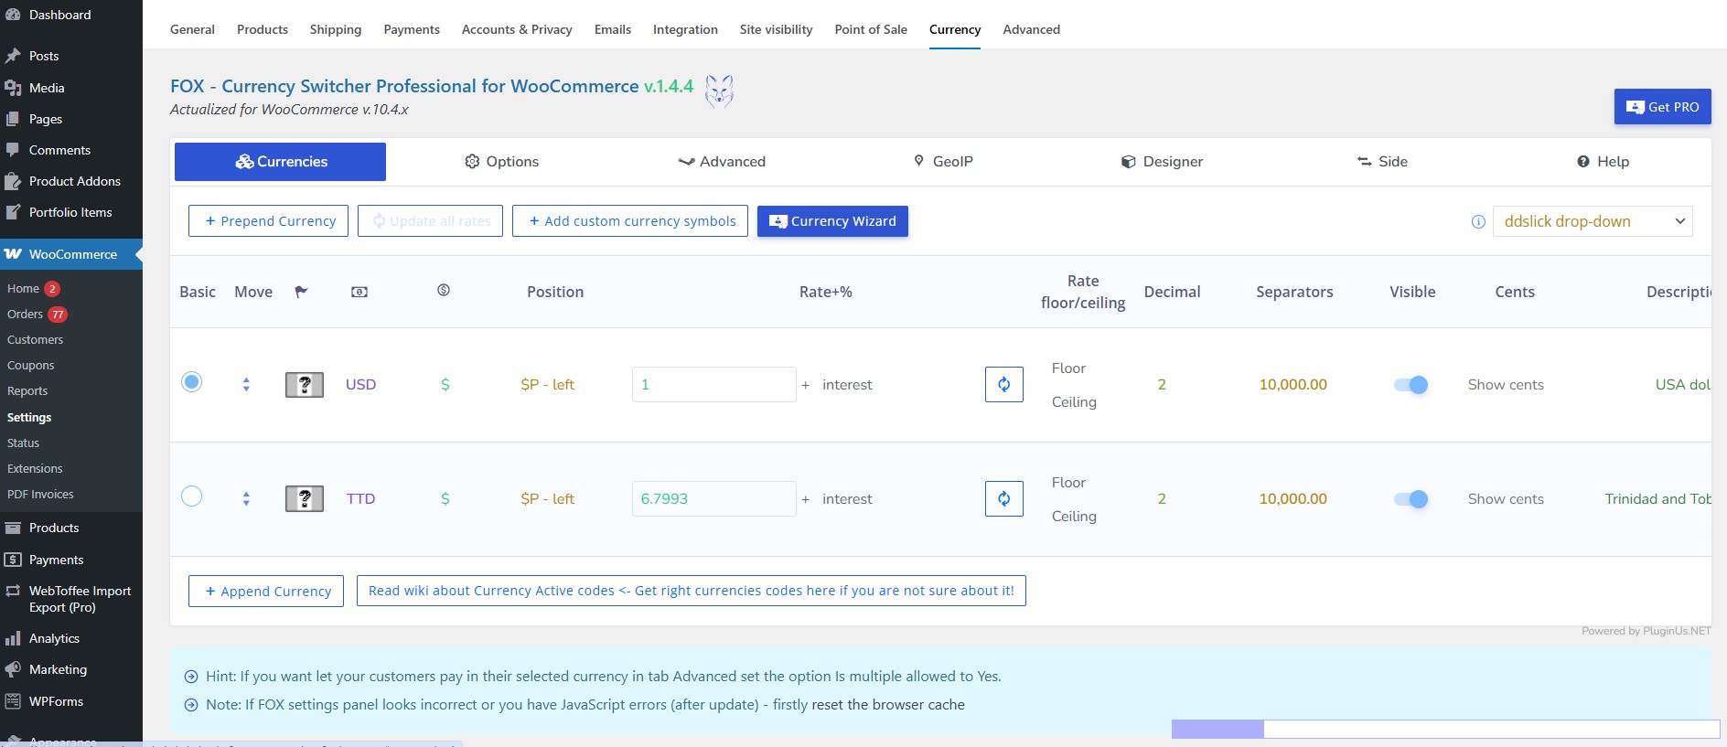Open Product Addons in sidebar
Screen dimensions: 1727x747
(74, 181)
